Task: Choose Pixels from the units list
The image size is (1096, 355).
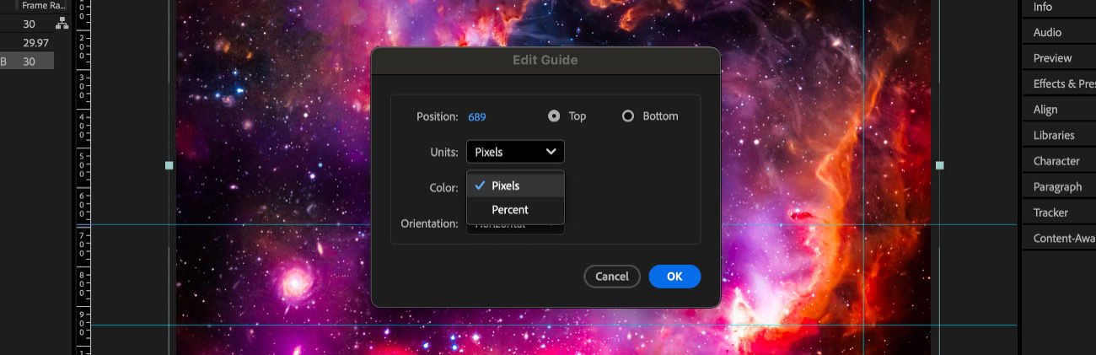Action: [x=515, y=186]
